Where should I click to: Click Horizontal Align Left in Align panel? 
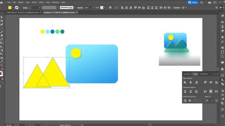coord(185,82)
